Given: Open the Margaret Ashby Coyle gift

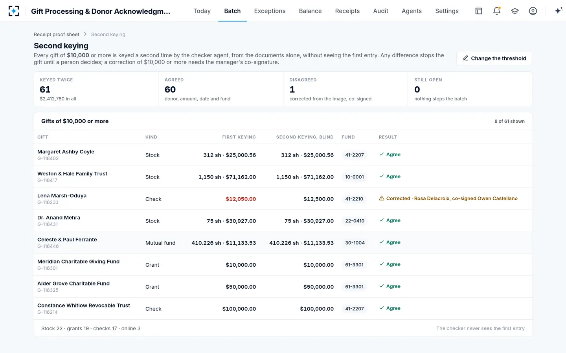Looking at the screenshot, I should click(66, 152).
